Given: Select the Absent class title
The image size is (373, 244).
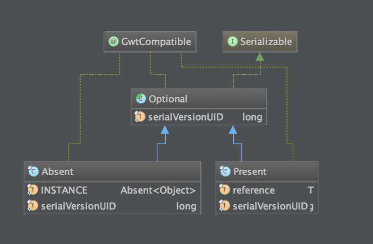Looking at the screenshot, I should point(57,171).
